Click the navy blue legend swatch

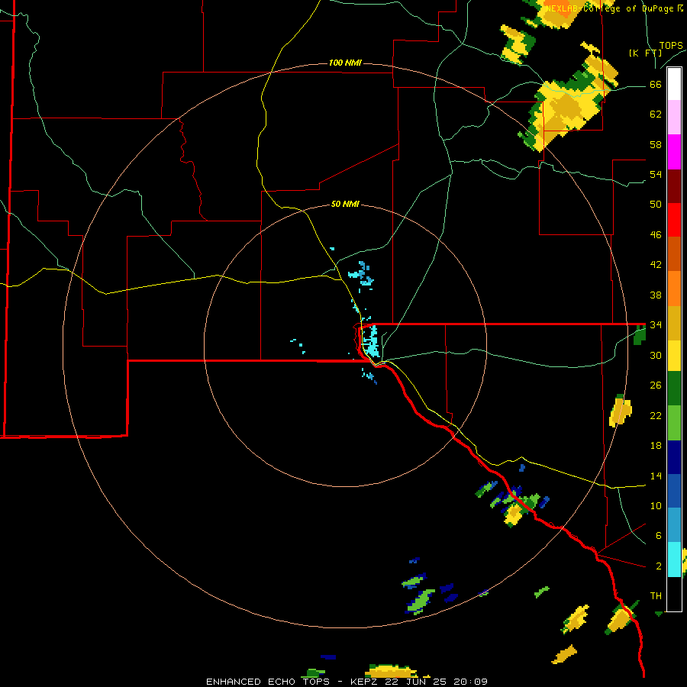(674, 457)
